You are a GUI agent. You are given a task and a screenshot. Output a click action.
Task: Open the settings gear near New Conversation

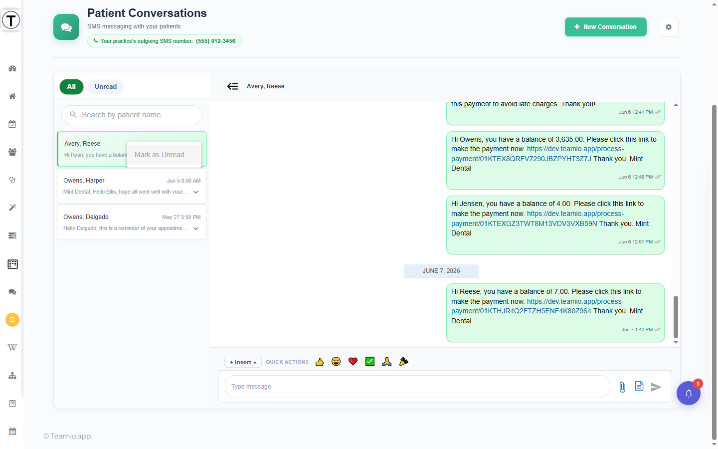click(669, 27)
